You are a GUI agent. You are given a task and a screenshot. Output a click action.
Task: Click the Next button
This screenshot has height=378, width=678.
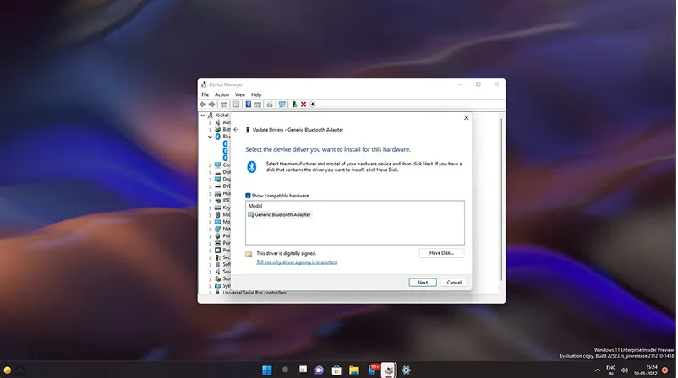(x=423, y=282)
